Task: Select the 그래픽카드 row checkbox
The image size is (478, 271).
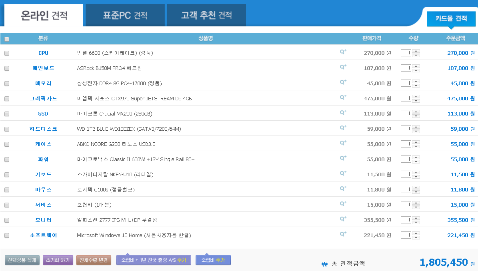Action: click(x=7, y=99)
